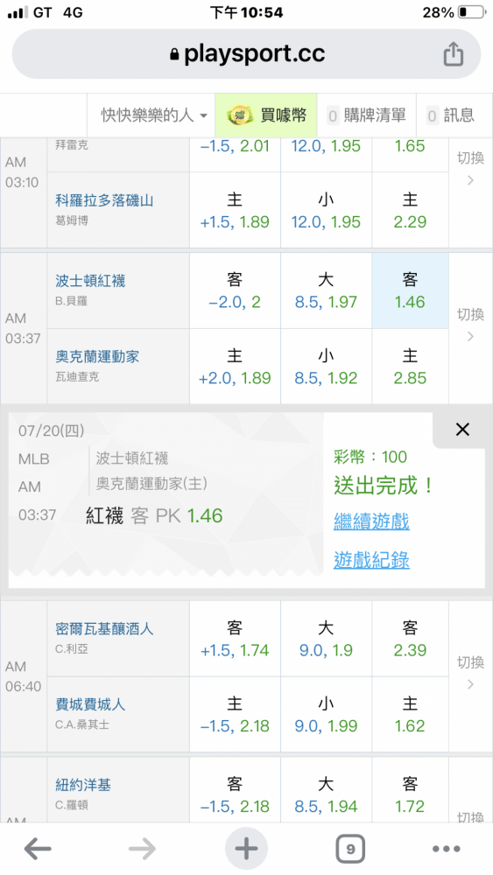Click the 買噱幣 coin icon

pos(238,115)
